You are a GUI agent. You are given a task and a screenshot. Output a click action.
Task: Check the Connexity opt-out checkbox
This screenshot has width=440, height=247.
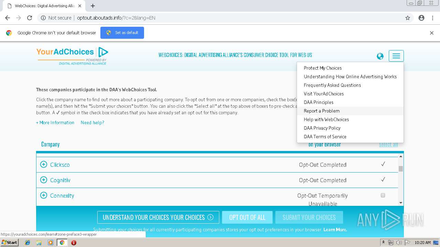click(383, 195)
